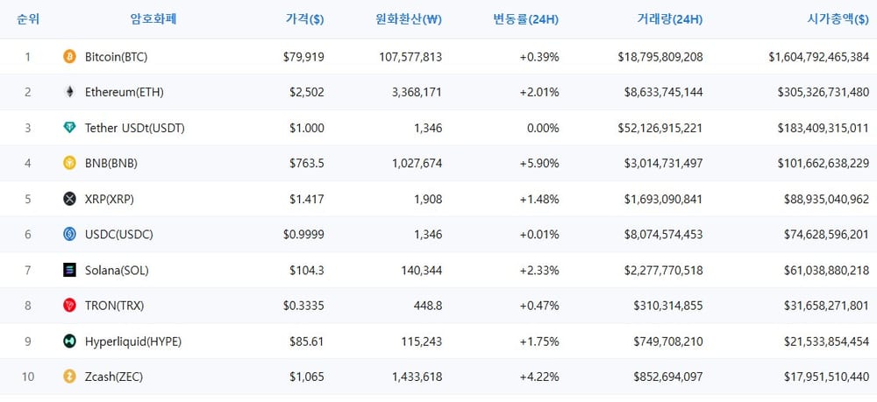Image resolution: width=877 pixels, height=402 pixels.
Task: Click the XRP black logo icon
Action: point(69,199)
